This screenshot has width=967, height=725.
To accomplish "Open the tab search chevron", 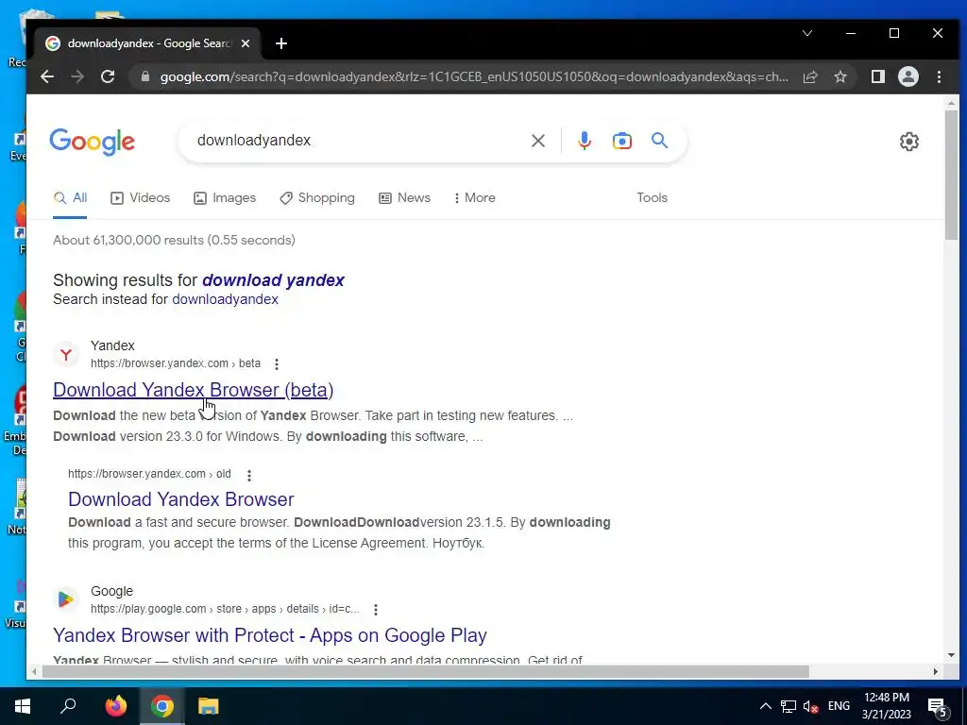I will (807, 33).
